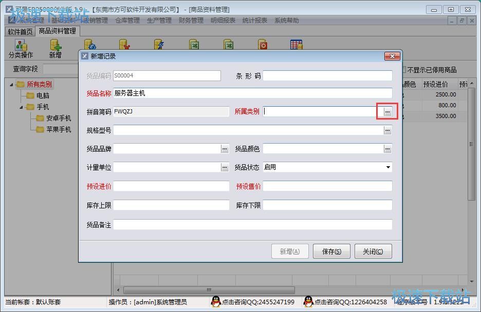Click 点击咨询QQ:2455247199 link
The height and width of the screenshot is (312, 481).
(x=258, y=302)
